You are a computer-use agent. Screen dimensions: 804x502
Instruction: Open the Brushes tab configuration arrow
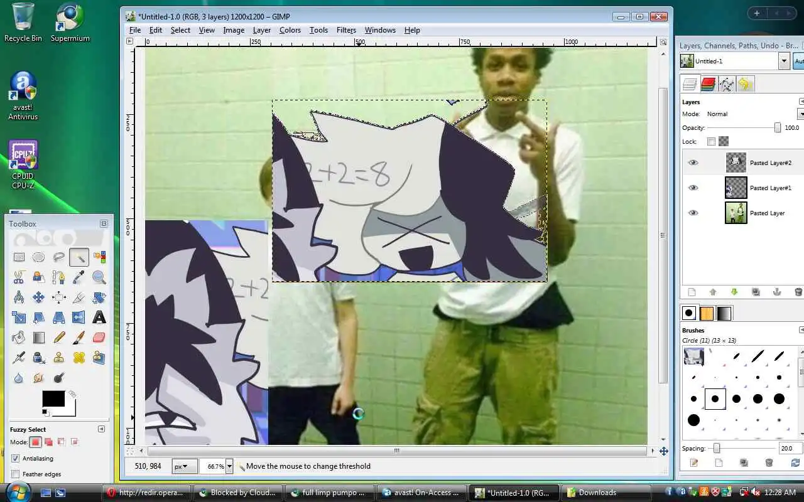[x=801, y=330]
